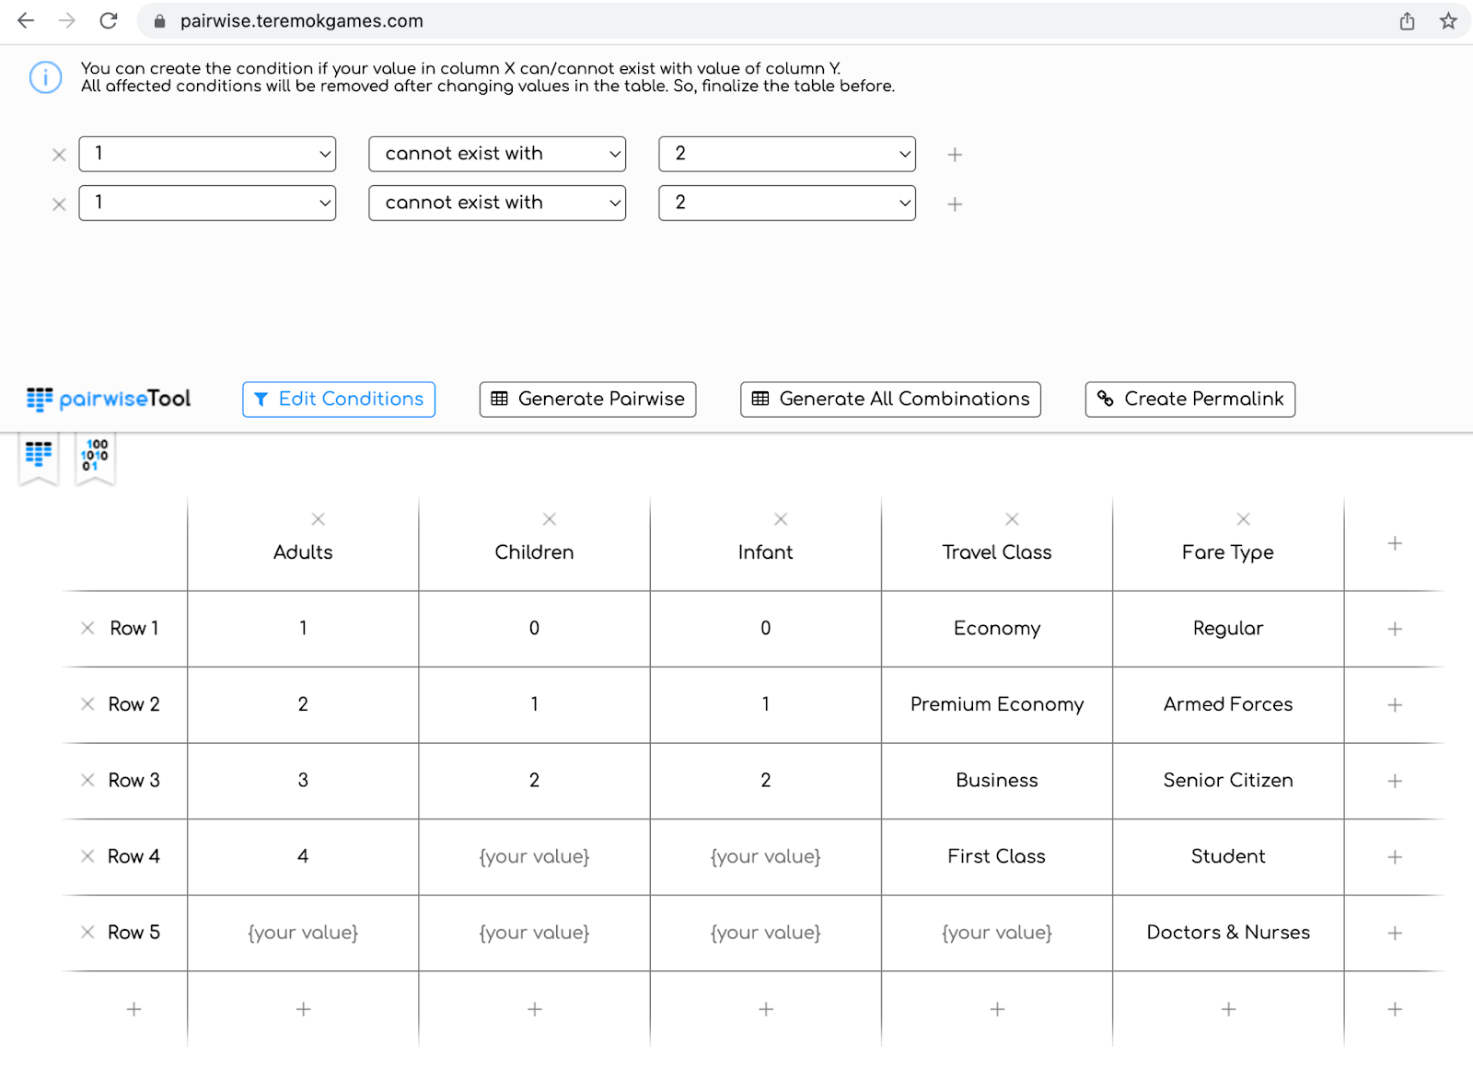
Task: Delete the Adults column
Action: [318, 519]
